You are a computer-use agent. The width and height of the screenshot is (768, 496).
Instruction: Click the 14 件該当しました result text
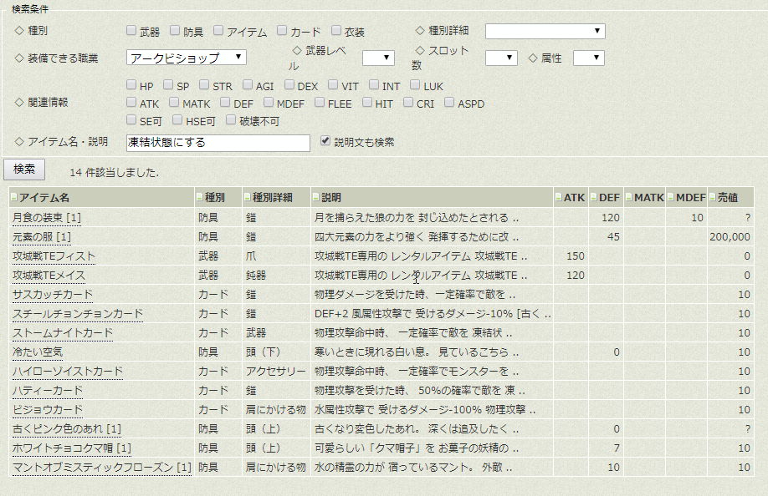pos(114,172)
